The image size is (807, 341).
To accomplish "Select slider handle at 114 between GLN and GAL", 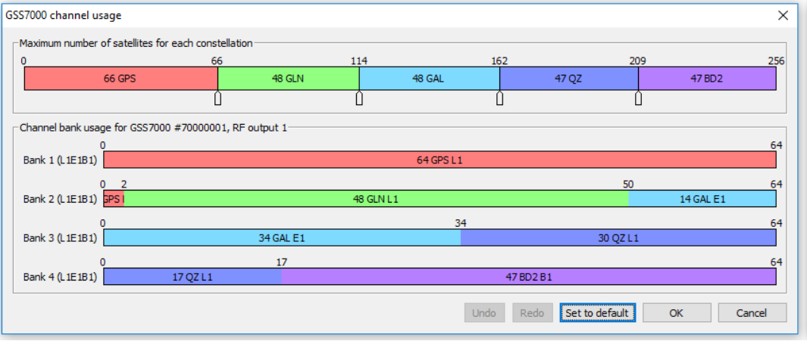I will [x=359, y=98].
